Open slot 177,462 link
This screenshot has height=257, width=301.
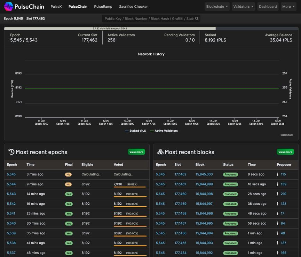pyautogui.click(x=180, y=174)
